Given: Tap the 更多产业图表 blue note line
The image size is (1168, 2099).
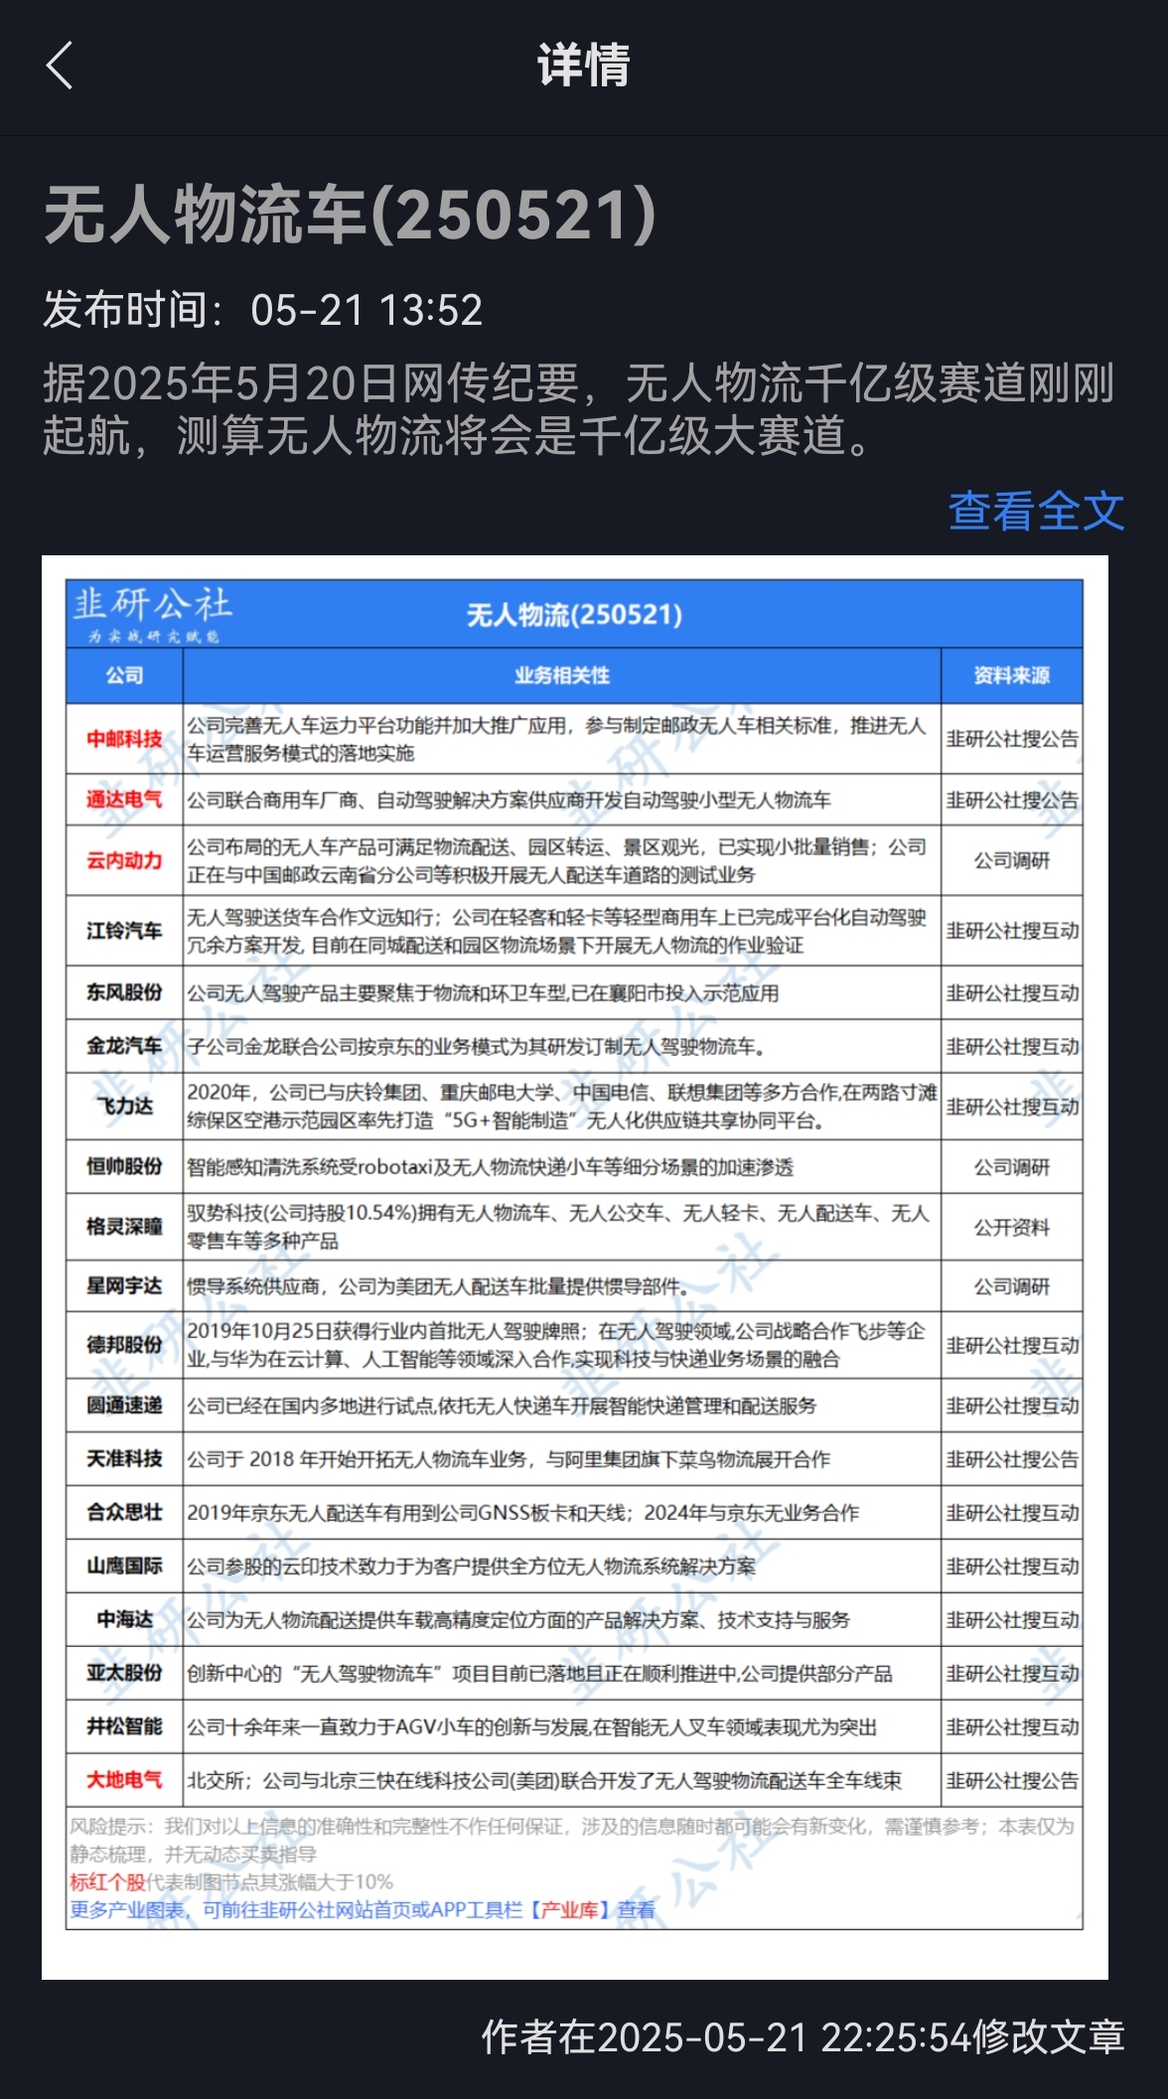Looking at the screenshot, I should pos(363,1909).
